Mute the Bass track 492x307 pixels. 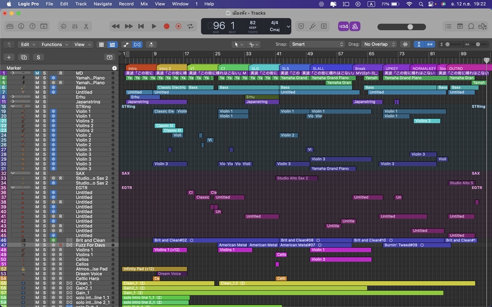click(36, 87)
